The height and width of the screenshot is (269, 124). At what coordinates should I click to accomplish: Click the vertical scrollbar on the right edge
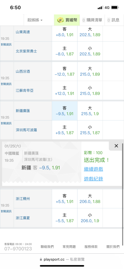click(123, 194)
